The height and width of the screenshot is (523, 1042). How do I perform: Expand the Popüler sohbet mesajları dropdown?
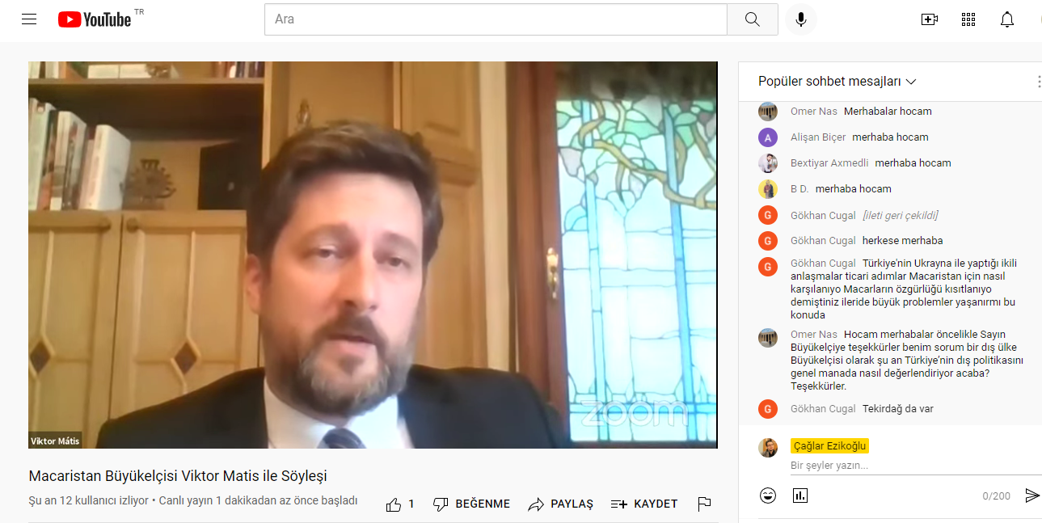pyautogui.click(x=837, y=82)
